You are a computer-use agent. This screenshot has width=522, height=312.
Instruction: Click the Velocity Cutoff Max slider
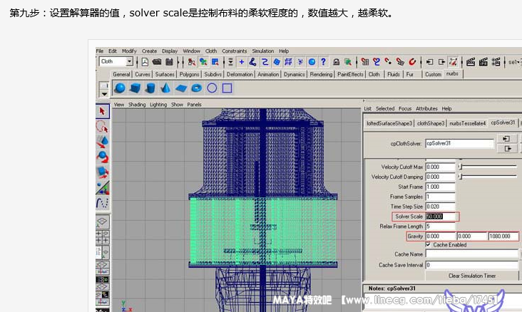point(488,167)
